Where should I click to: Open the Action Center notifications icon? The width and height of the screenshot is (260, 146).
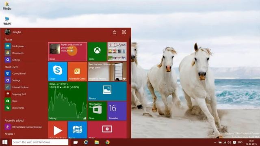click(234, 142)
